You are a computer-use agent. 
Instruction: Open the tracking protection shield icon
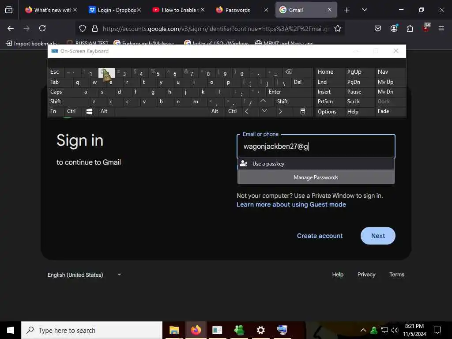coord(83,28)
